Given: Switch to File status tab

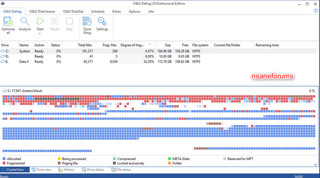Looking at the screenshot, I should [x=121, y=170].
